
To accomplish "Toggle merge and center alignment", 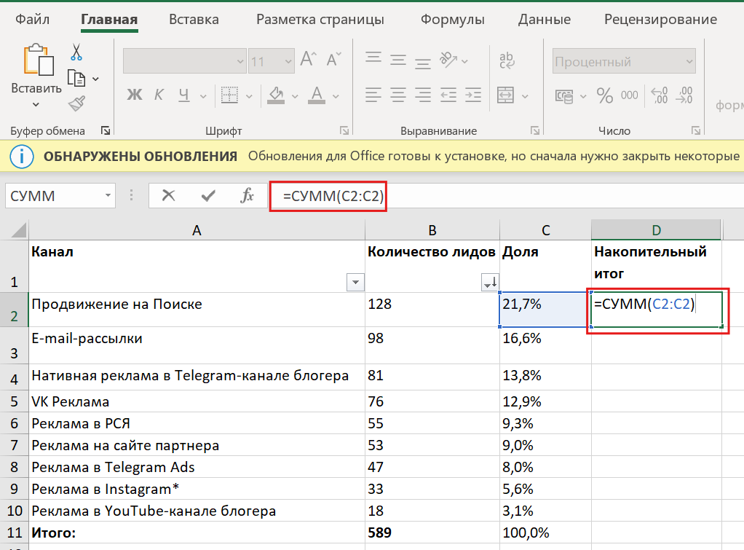I will 504,95.
